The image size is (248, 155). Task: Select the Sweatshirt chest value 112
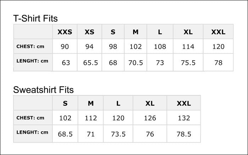click(91, 118)
